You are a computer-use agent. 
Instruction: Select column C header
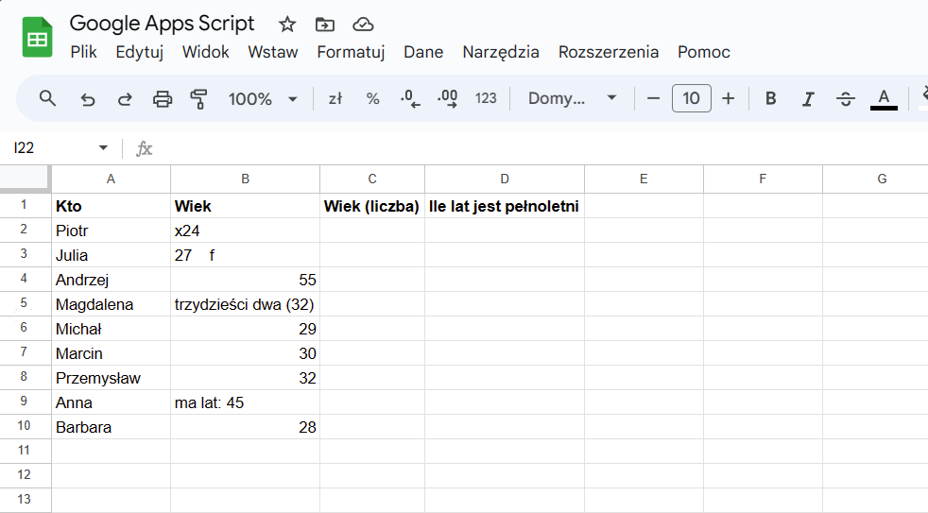pyautogui.click(x=372, y=179)
